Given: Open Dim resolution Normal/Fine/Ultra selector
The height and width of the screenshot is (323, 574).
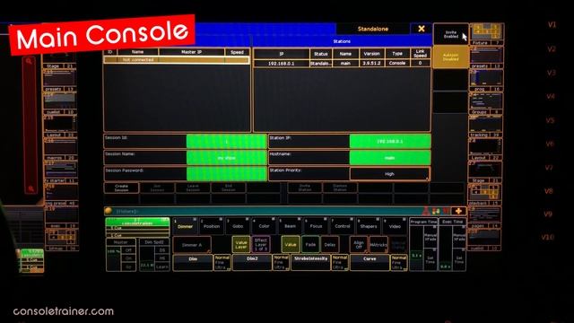Looking at the screenshot, I should tap(222, 263).
